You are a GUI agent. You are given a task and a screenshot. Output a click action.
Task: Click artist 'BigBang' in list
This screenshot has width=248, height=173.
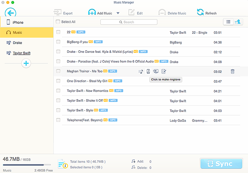176,43
